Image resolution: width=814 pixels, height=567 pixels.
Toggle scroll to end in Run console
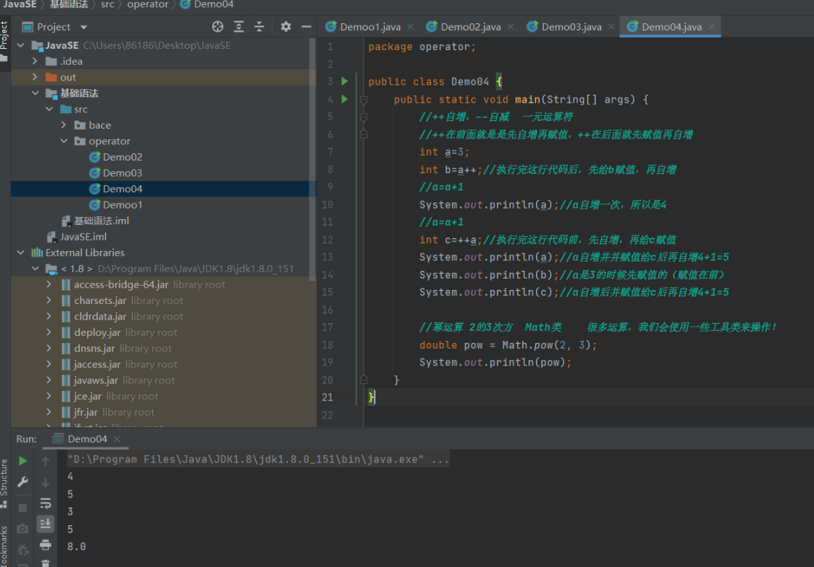[45, 523]
